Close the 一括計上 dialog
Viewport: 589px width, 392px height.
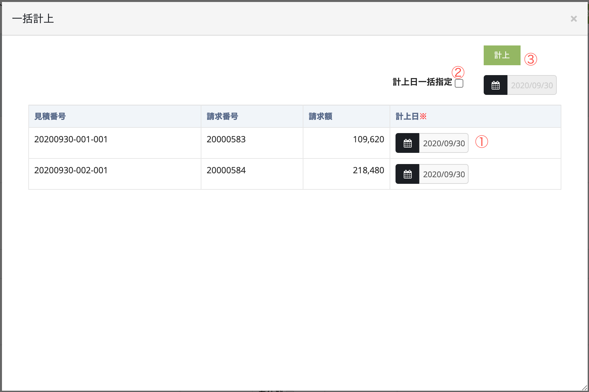point(574,19)
